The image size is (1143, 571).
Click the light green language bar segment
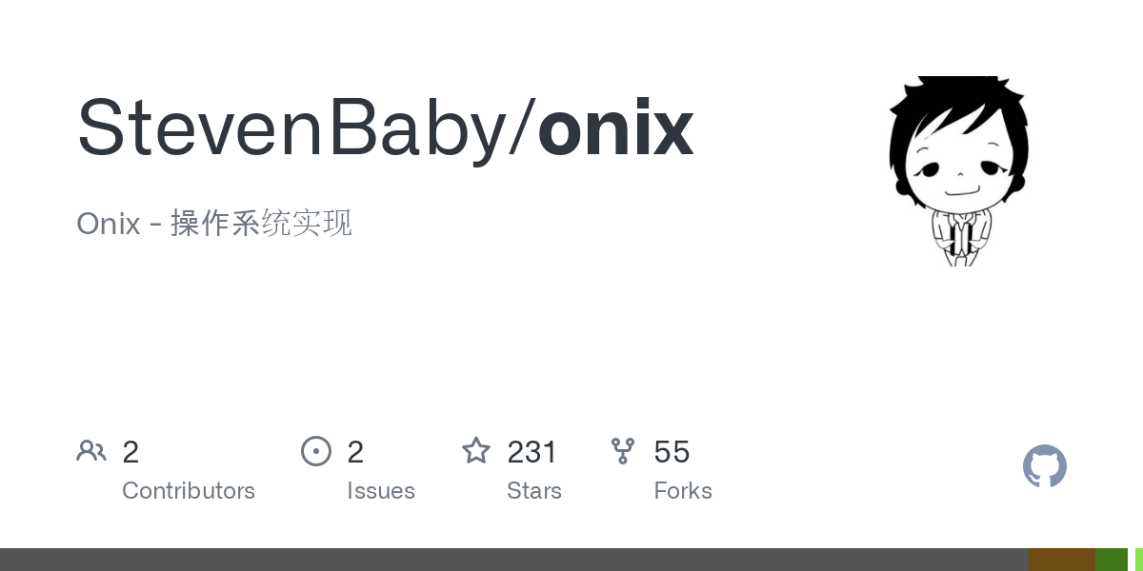(x=1138, y=560)
